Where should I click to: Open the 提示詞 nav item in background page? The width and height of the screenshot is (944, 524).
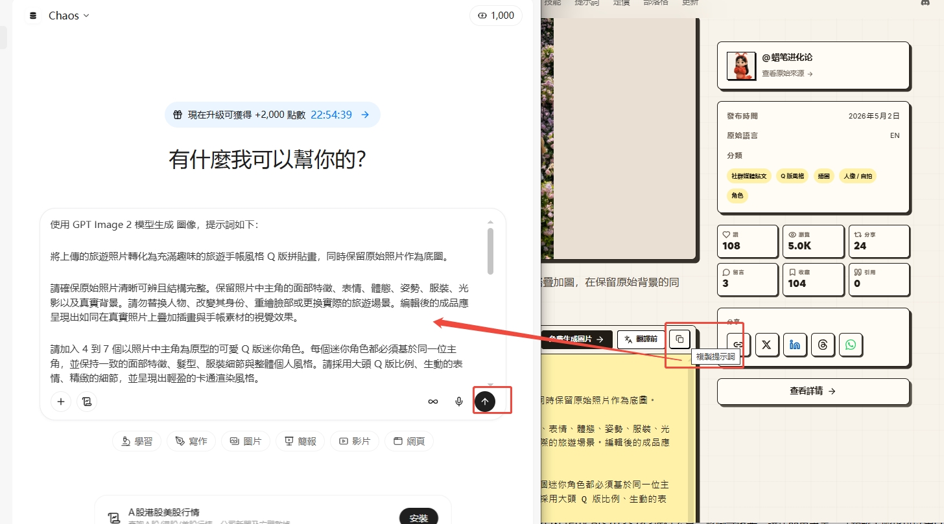coord(587,3)
